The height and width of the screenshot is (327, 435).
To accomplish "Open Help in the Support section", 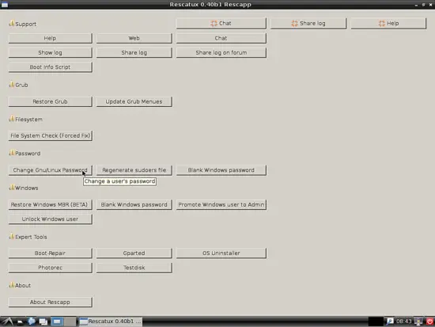I will pos(50,38).
